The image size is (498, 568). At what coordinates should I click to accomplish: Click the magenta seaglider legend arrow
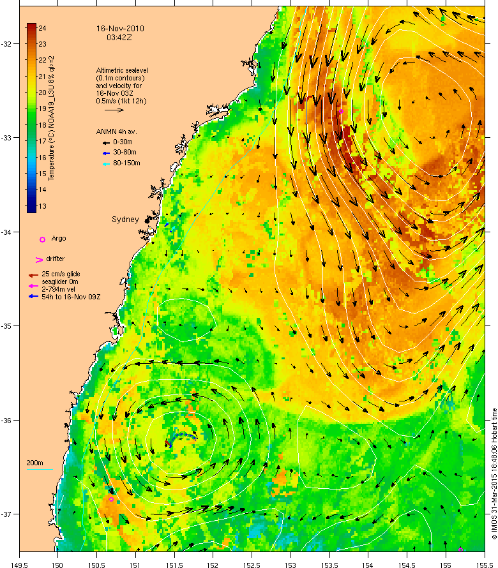pos(33,286)
